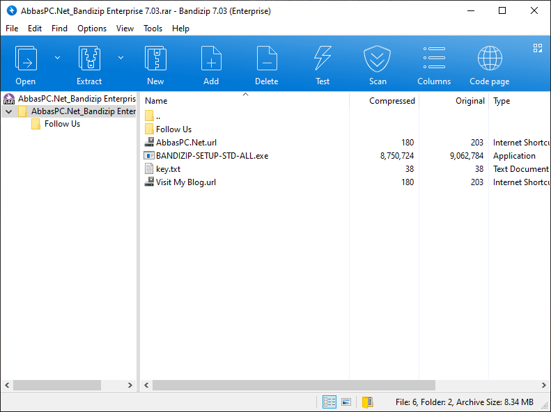Image resolution: width=551 pixels, height=412 pixels.
Task: Open the Help menu
Action: pos(180,29)
